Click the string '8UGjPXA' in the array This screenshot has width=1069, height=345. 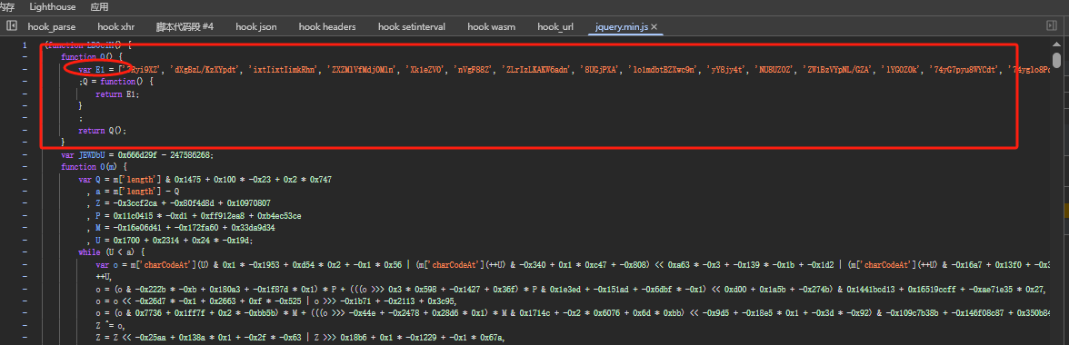point(599,69)
